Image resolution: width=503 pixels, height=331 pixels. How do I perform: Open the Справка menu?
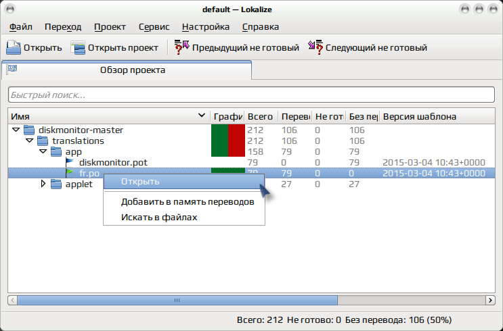pyautogui.click(x=261, y=27)
